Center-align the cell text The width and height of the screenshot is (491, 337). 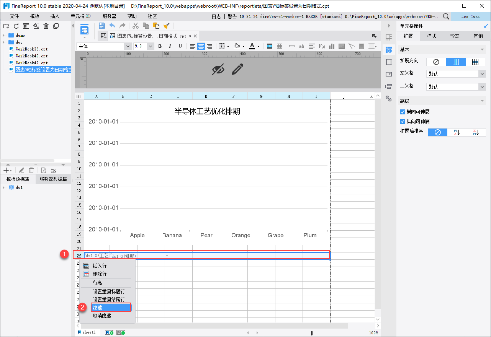201,46
